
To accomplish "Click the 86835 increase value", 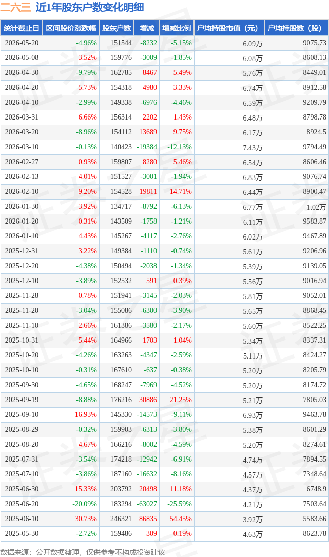I will 148,519.
